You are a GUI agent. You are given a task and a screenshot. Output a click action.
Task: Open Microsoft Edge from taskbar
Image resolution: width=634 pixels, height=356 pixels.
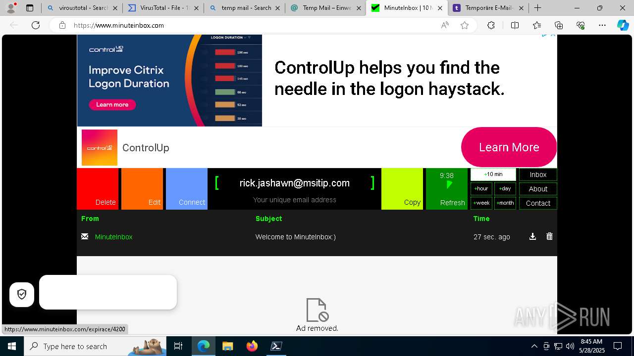(204, 346)
